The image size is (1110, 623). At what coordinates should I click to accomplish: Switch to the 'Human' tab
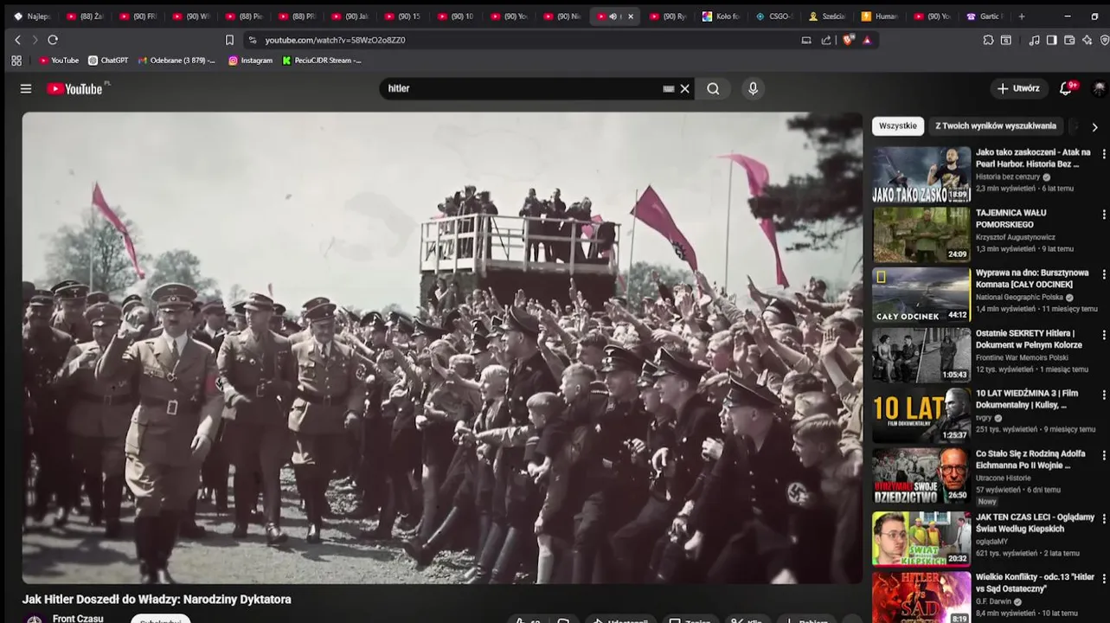click(x=880, y=16)
